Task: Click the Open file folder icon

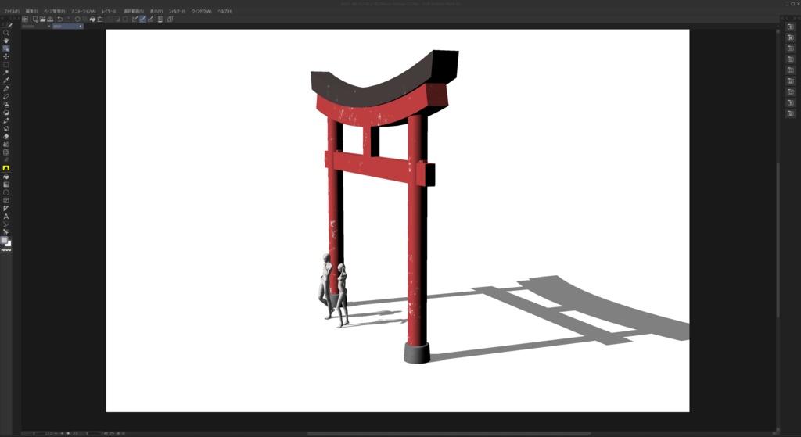Action: [x=43, y=20]
